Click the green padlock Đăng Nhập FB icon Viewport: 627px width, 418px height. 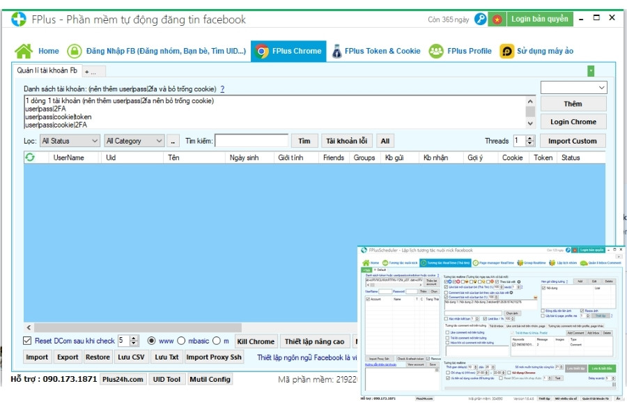75,51
